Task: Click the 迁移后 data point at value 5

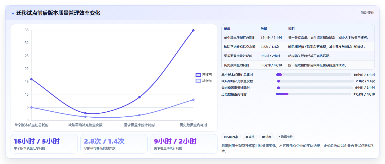Action: [x=31, y=107]
